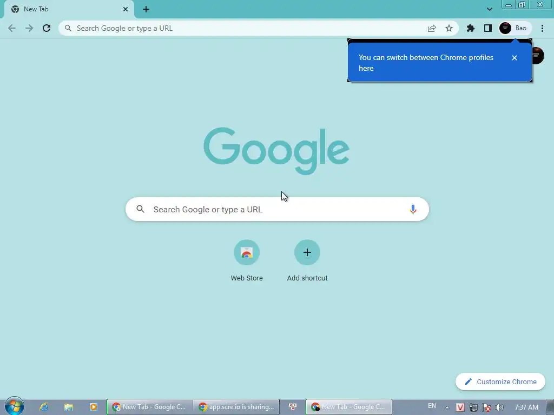Open File Explorer from taskbar
Viewport: 554px width, 415px height.
coord(69,407)
